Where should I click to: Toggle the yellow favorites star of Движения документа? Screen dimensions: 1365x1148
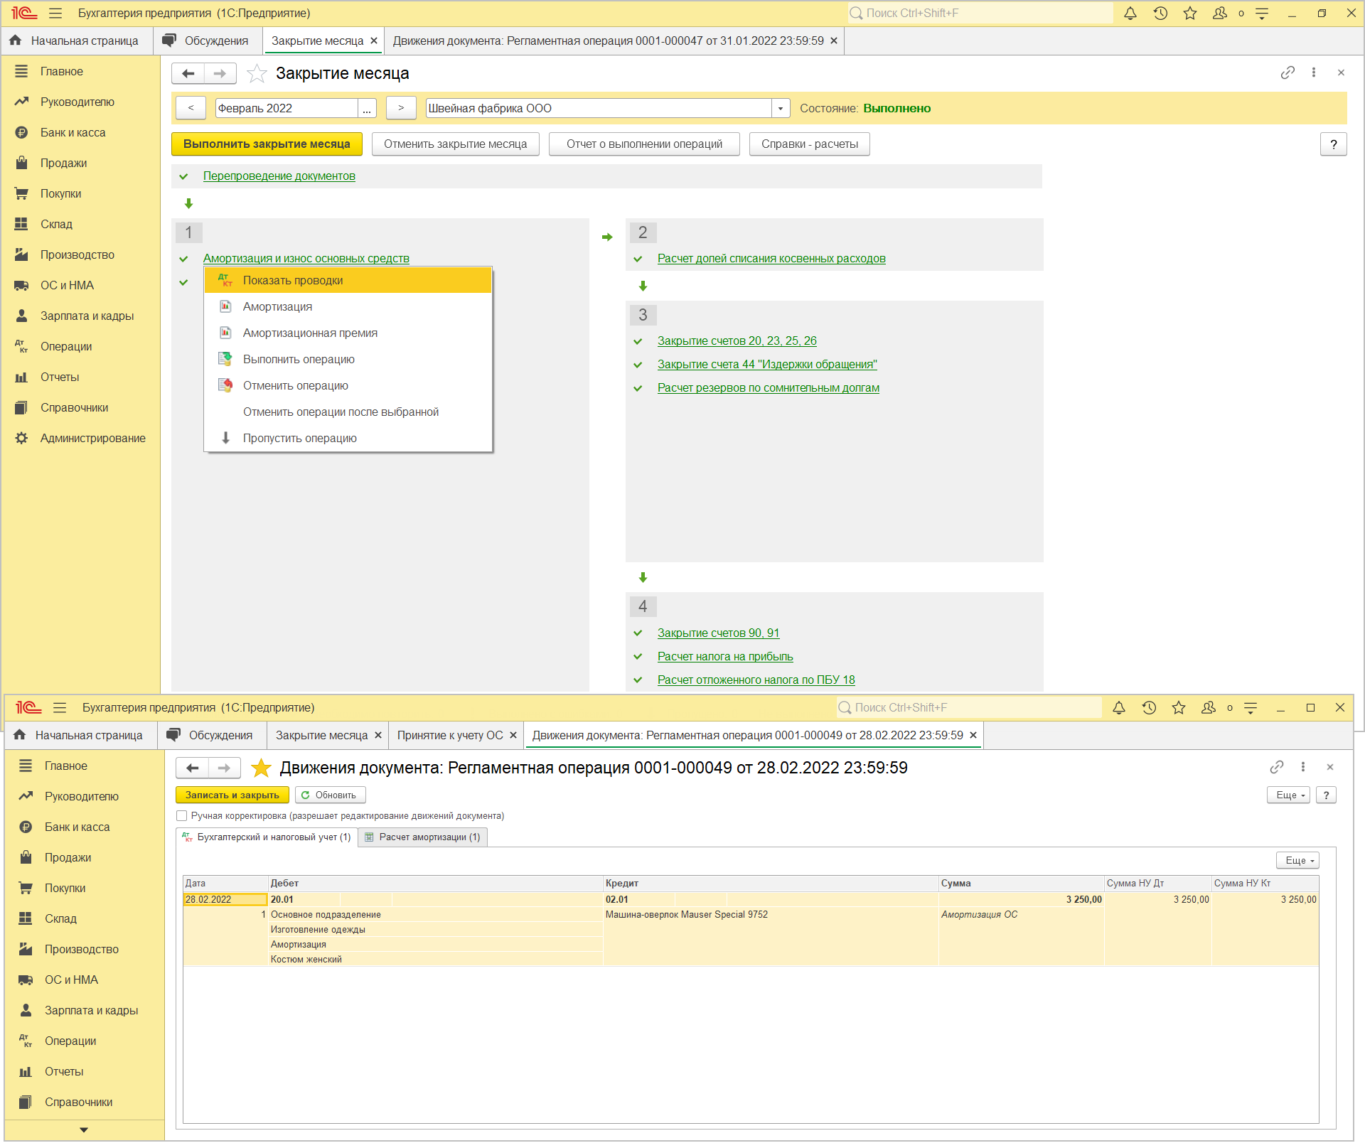[262, 768]
